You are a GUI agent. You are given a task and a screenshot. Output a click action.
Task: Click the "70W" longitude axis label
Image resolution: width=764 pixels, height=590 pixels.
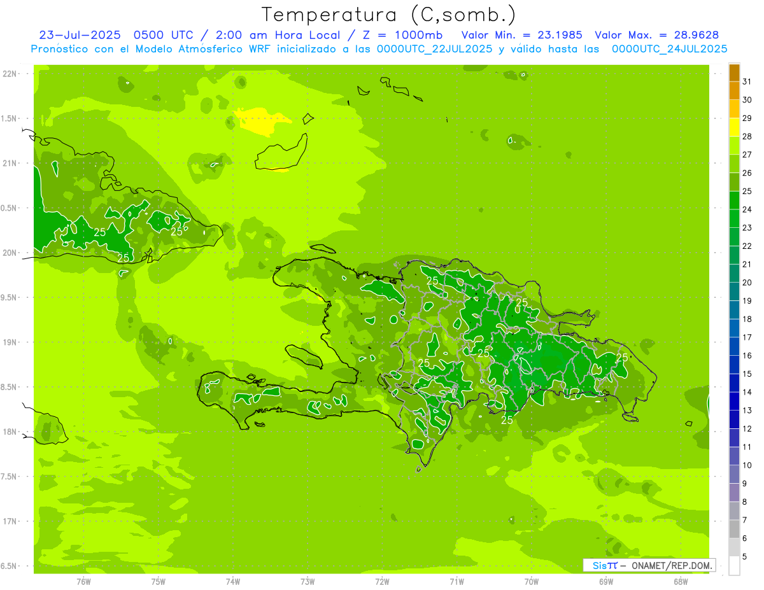[x=531, y=581]
